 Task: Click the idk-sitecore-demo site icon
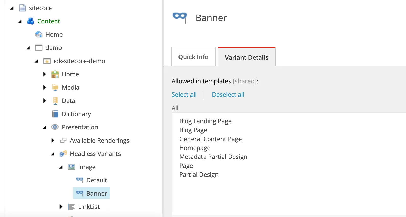point(47,61)
